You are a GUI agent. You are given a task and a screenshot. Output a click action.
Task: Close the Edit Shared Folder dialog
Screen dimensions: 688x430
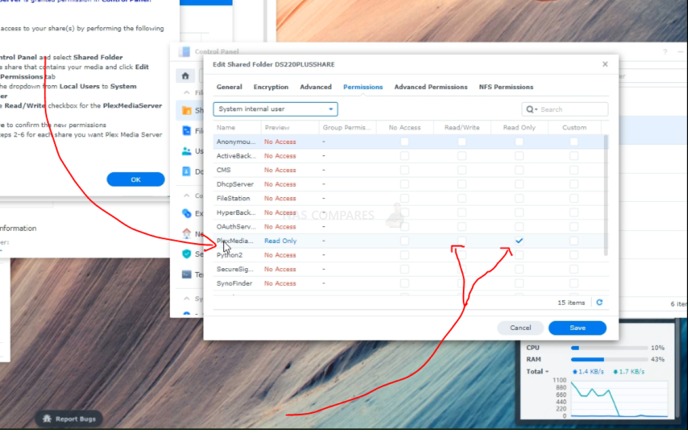[605, 64]
